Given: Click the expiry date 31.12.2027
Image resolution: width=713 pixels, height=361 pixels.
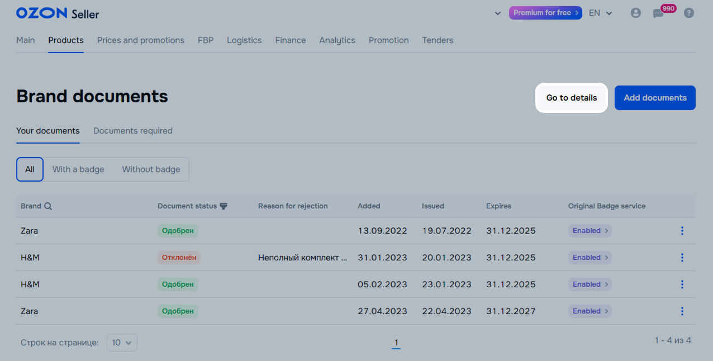Looking at the screenshot, I should pos(511,311).
